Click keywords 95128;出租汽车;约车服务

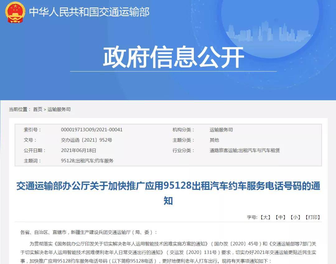pyautogui.click(x=87, y=161)
